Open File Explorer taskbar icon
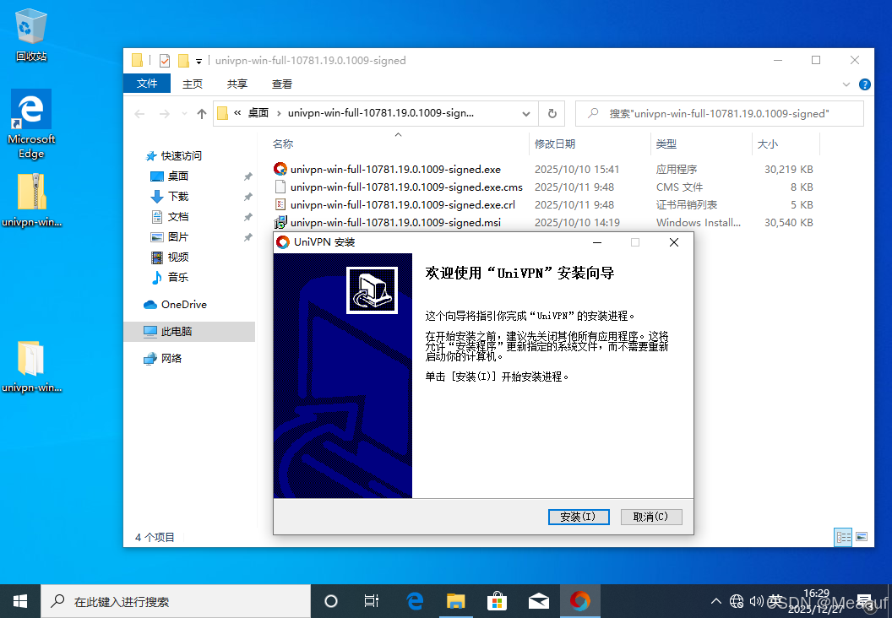This screenshot has height=618, width=892. 455,601
